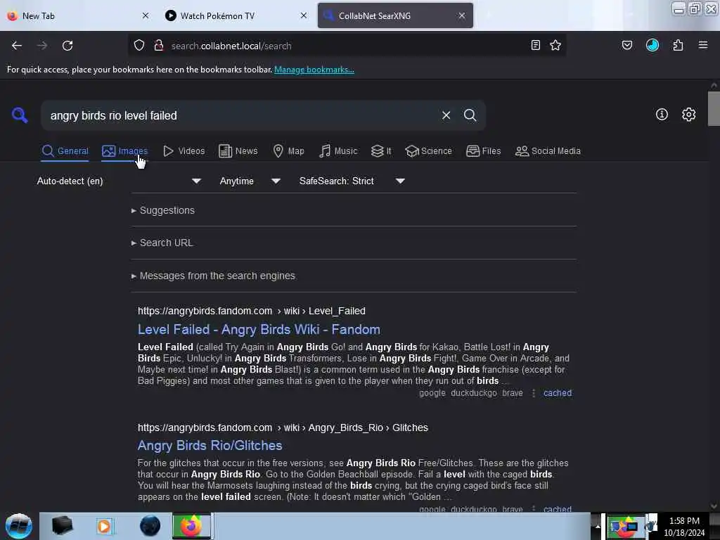Image resolution: width=720 pixels, height=540 pixels.
Task: Switch to the Videos category
Action: (184, 151)
